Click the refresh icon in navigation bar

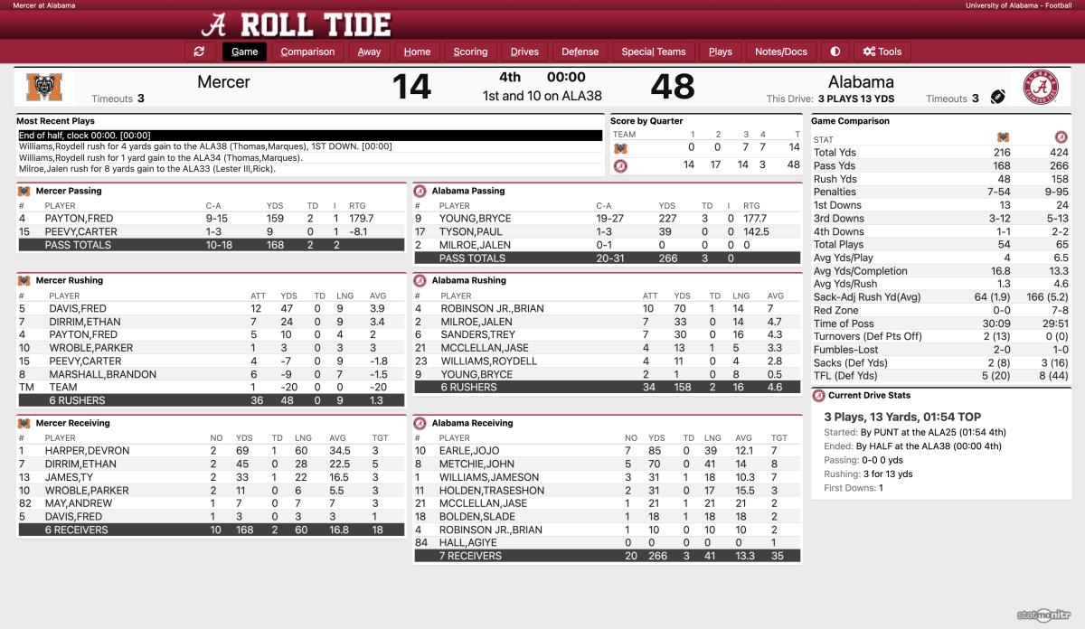(199, 52)
